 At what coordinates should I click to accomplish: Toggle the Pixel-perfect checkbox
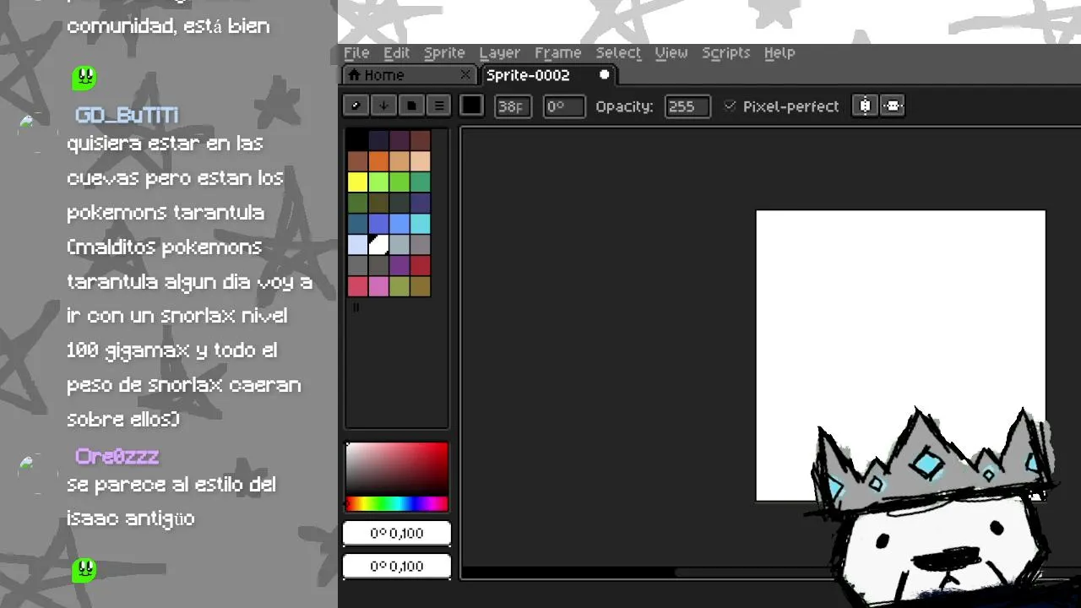tap(730, 106)
